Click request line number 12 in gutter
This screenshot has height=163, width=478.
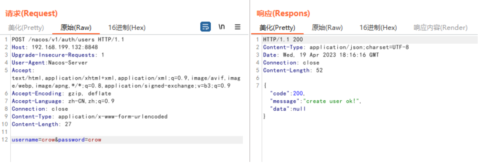coord(5,140)
